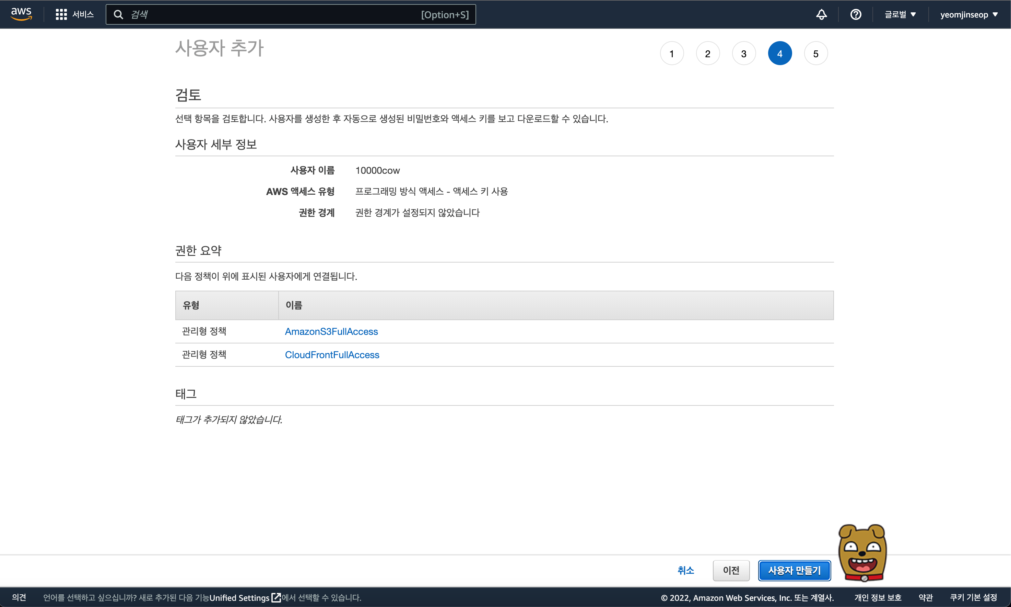Select the step 5 circle
Screen dimensions: 1011x607
[816, 53]
